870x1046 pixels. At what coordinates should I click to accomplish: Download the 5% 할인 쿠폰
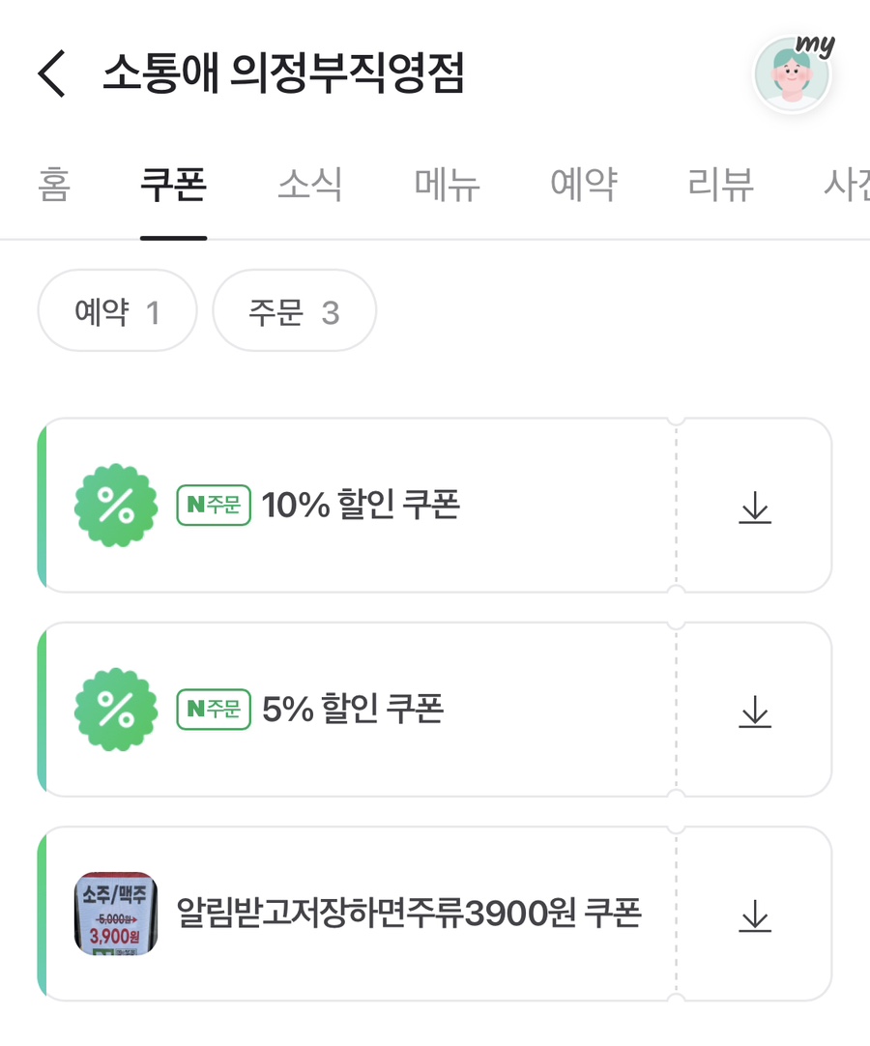click(x=755, y=711)
